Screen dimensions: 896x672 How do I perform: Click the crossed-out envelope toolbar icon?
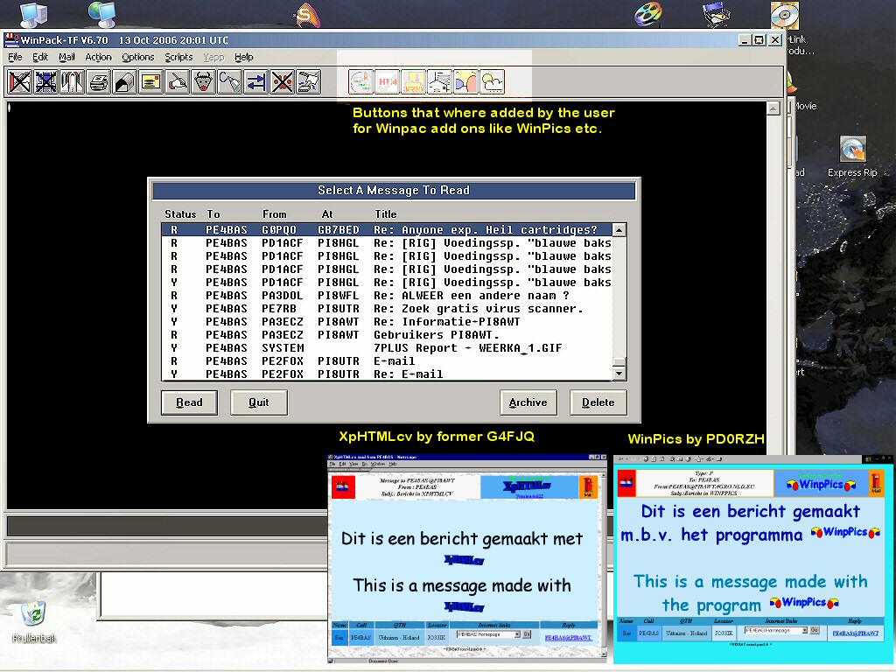click(x=19, y=82)
